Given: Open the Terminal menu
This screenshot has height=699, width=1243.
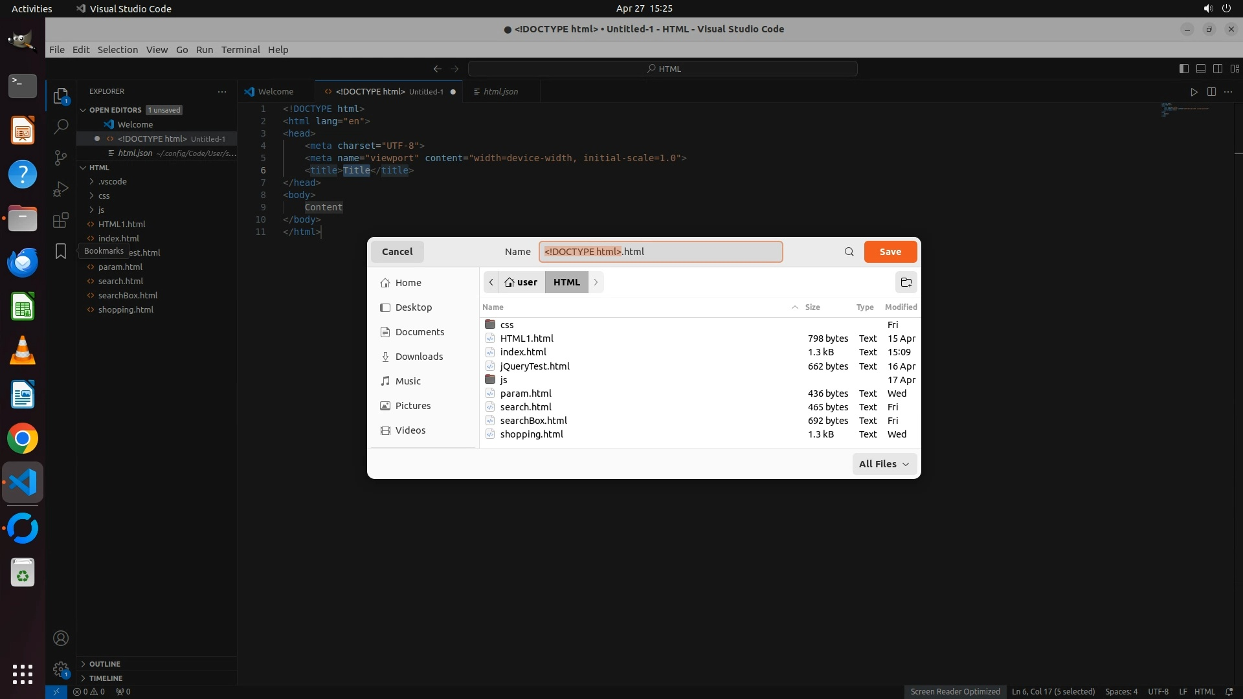Looking at the screenshot, I should pos(240,50).
